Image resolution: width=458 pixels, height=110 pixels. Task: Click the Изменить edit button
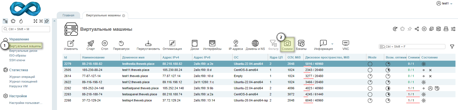click(71, 45)
